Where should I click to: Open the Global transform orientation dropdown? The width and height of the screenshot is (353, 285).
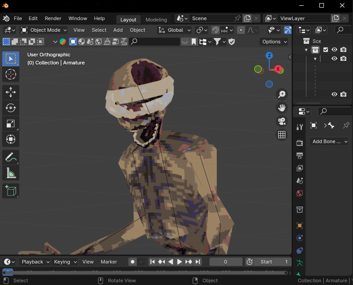click(x=175, y=30)
